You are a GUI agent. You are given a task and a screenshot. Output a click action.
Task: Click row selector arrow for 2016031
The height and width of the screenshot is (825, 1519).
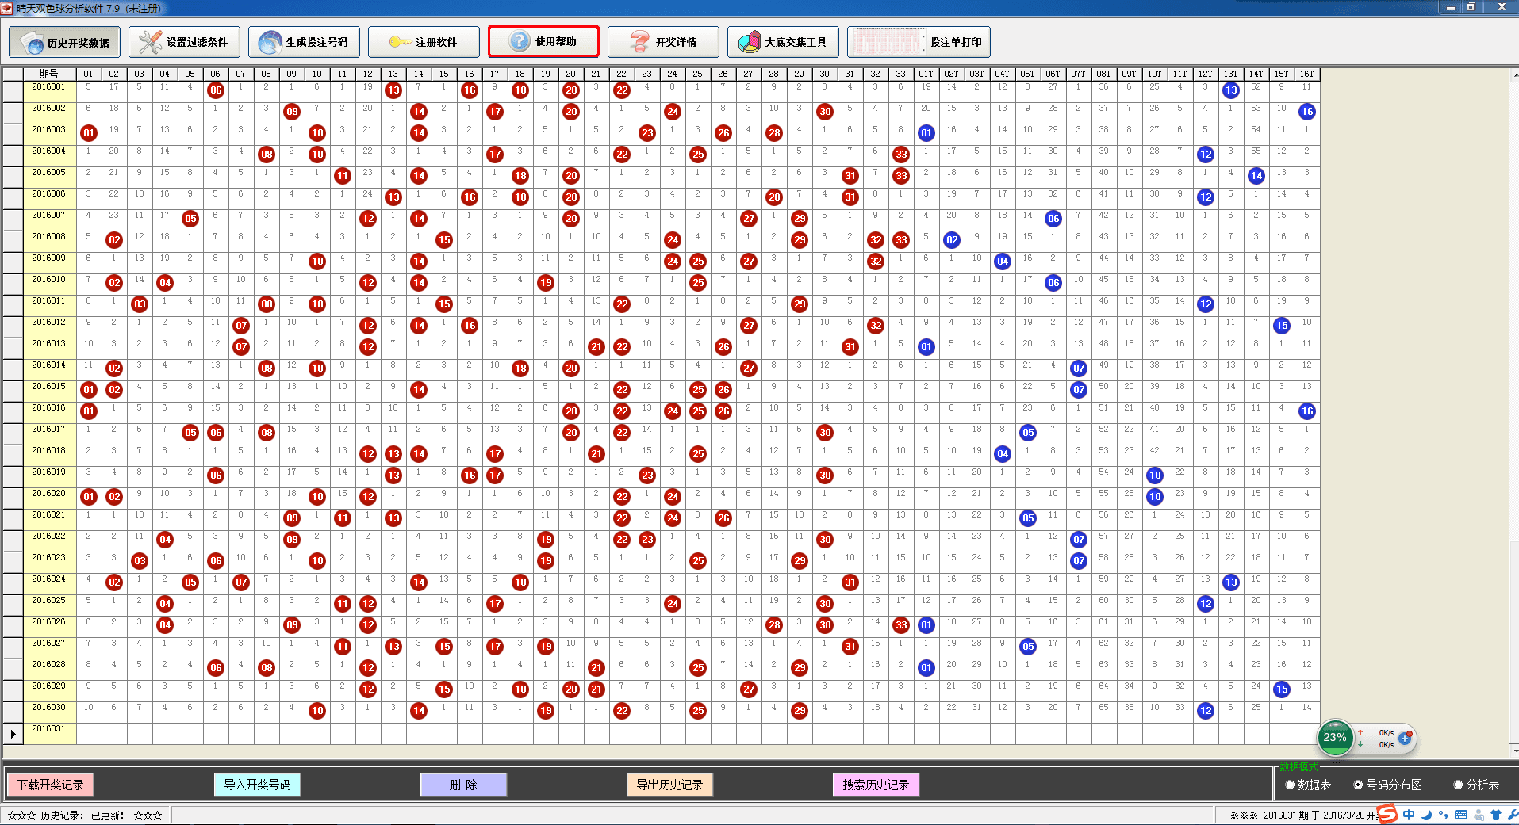(13, 734)
